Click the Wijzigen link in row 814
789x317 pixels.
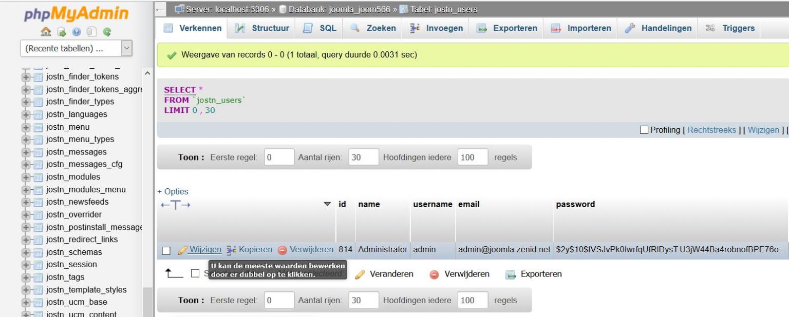[200, 250]
